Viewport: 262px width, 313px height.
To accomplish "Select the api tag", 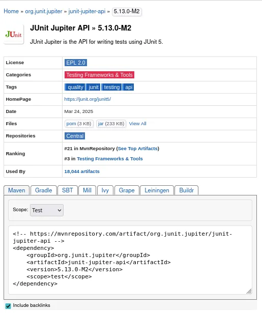I will (128, 87).
